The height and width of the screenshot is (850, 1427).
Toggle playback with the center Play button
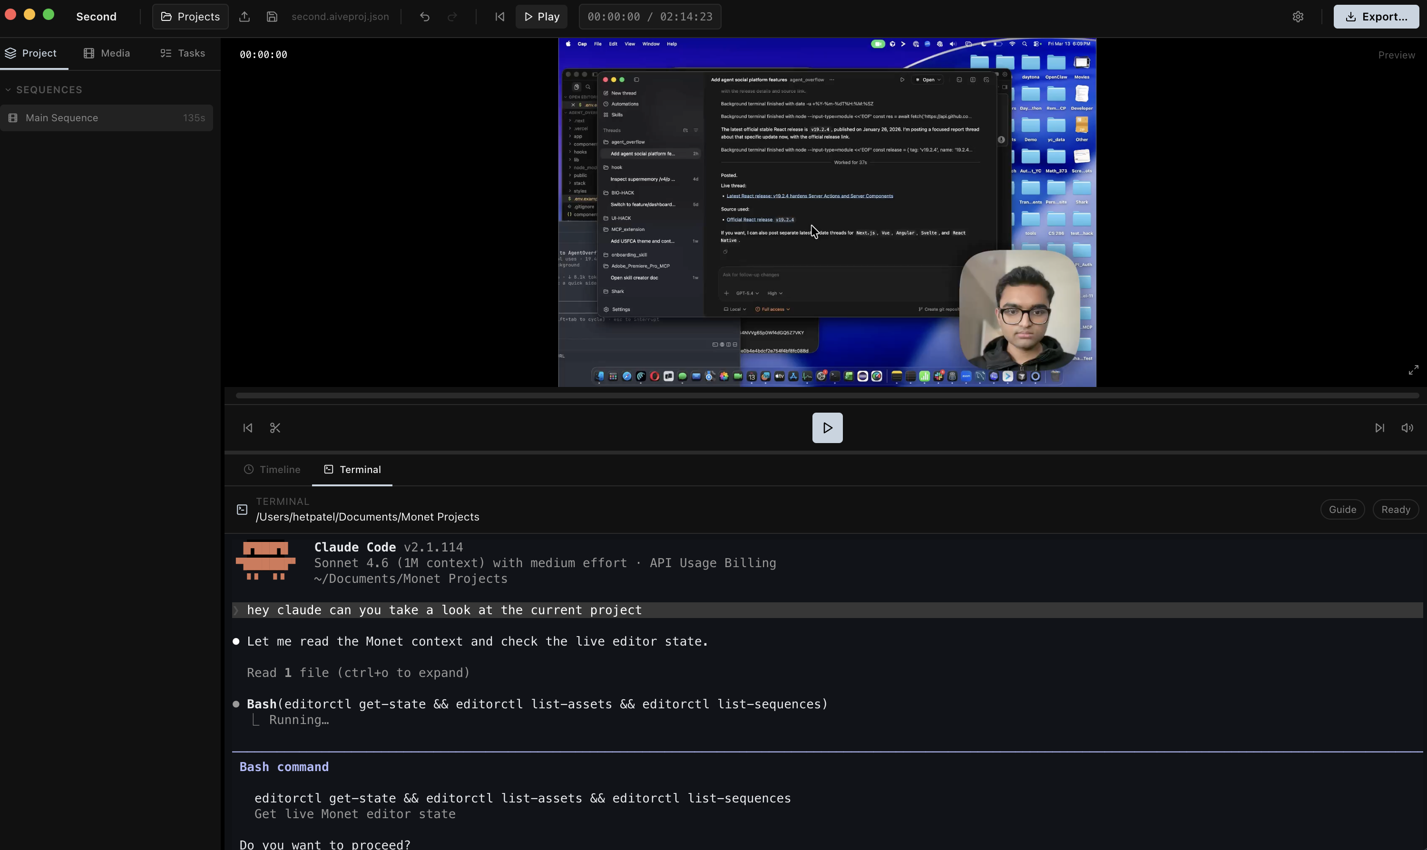tap(827, 427)
